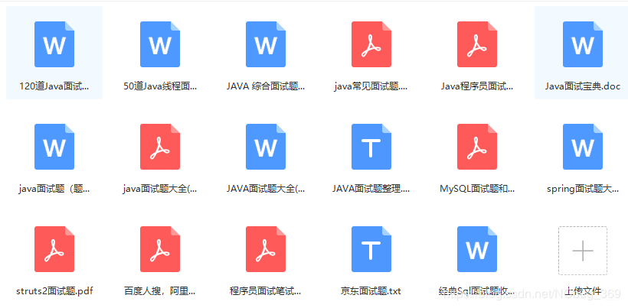
Task: Open the spring面试题大 Word icon
Action: pos(583,147)
